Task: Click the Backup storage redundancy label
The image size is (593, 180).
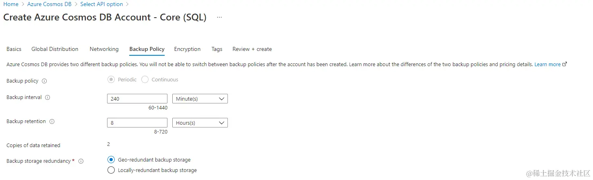Action: 39,161
